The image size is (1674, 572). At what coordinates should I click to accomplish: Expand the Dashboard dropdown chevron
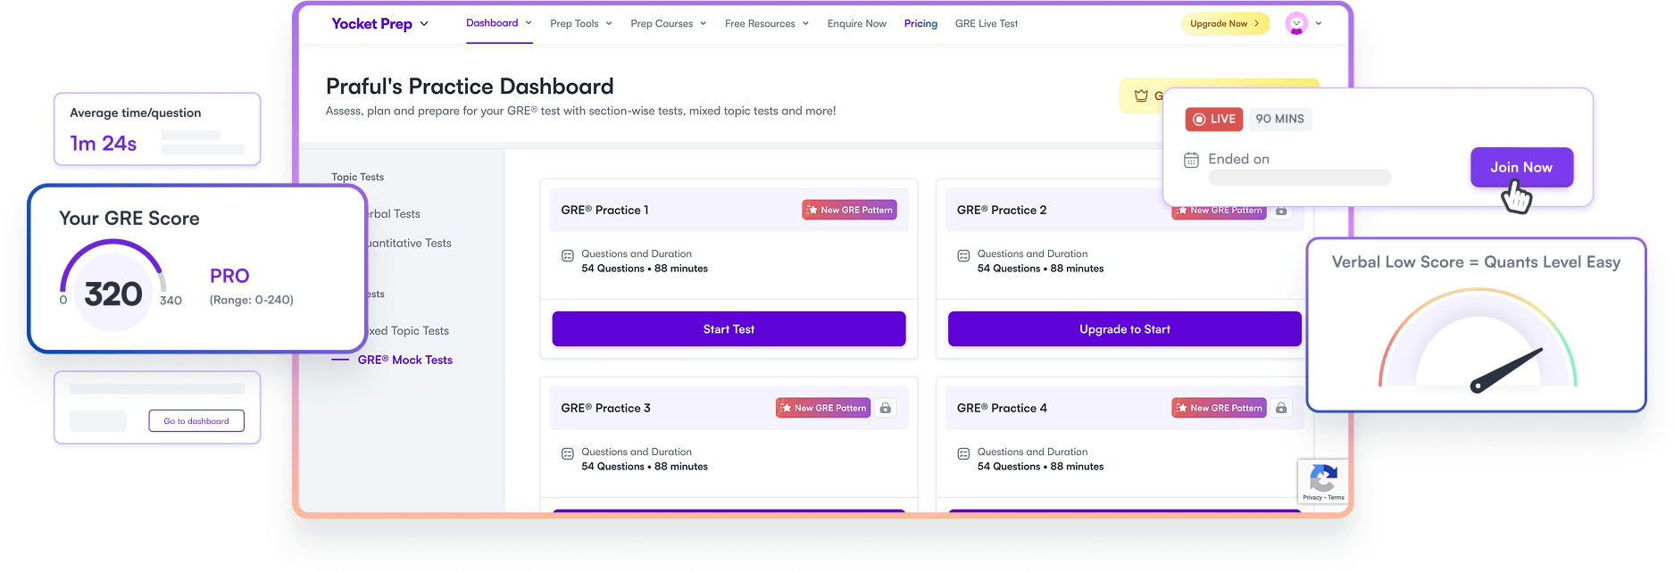529,23
